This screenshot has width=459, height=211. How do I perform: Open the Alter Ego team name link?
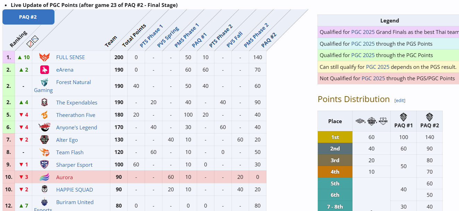pos(67,140)
